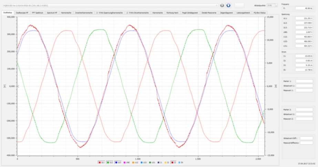Image resolution: width=318 pixels, height=167 pixels.
Task: Open the PQ-Box device selection dropdown
Action: coord(110,6)
